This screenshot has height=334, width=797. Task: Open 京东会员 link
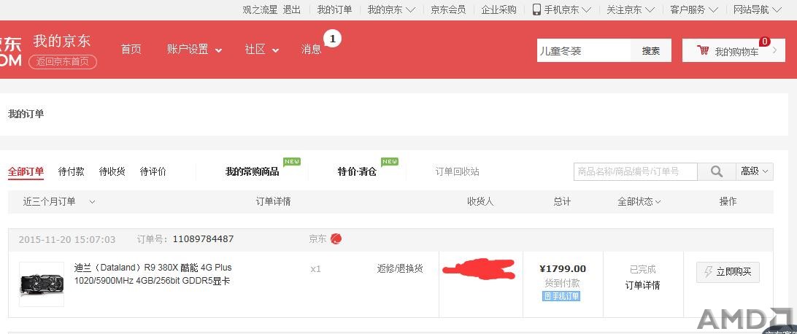[448, 9]
